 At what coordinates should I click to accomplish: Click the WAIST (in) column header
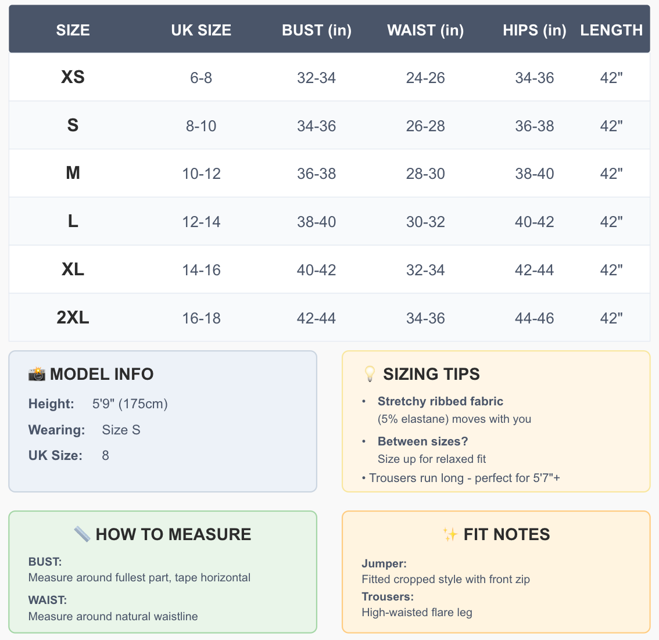tap(425, 30)
